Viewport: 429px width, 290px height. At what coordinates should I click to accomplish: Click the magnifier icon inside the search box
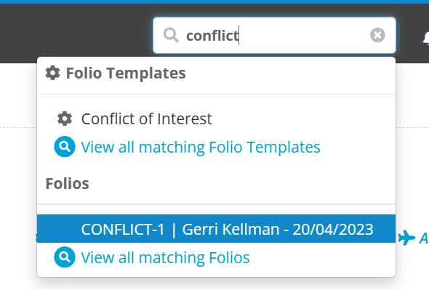pyautogui.click(x=171, y=36)
